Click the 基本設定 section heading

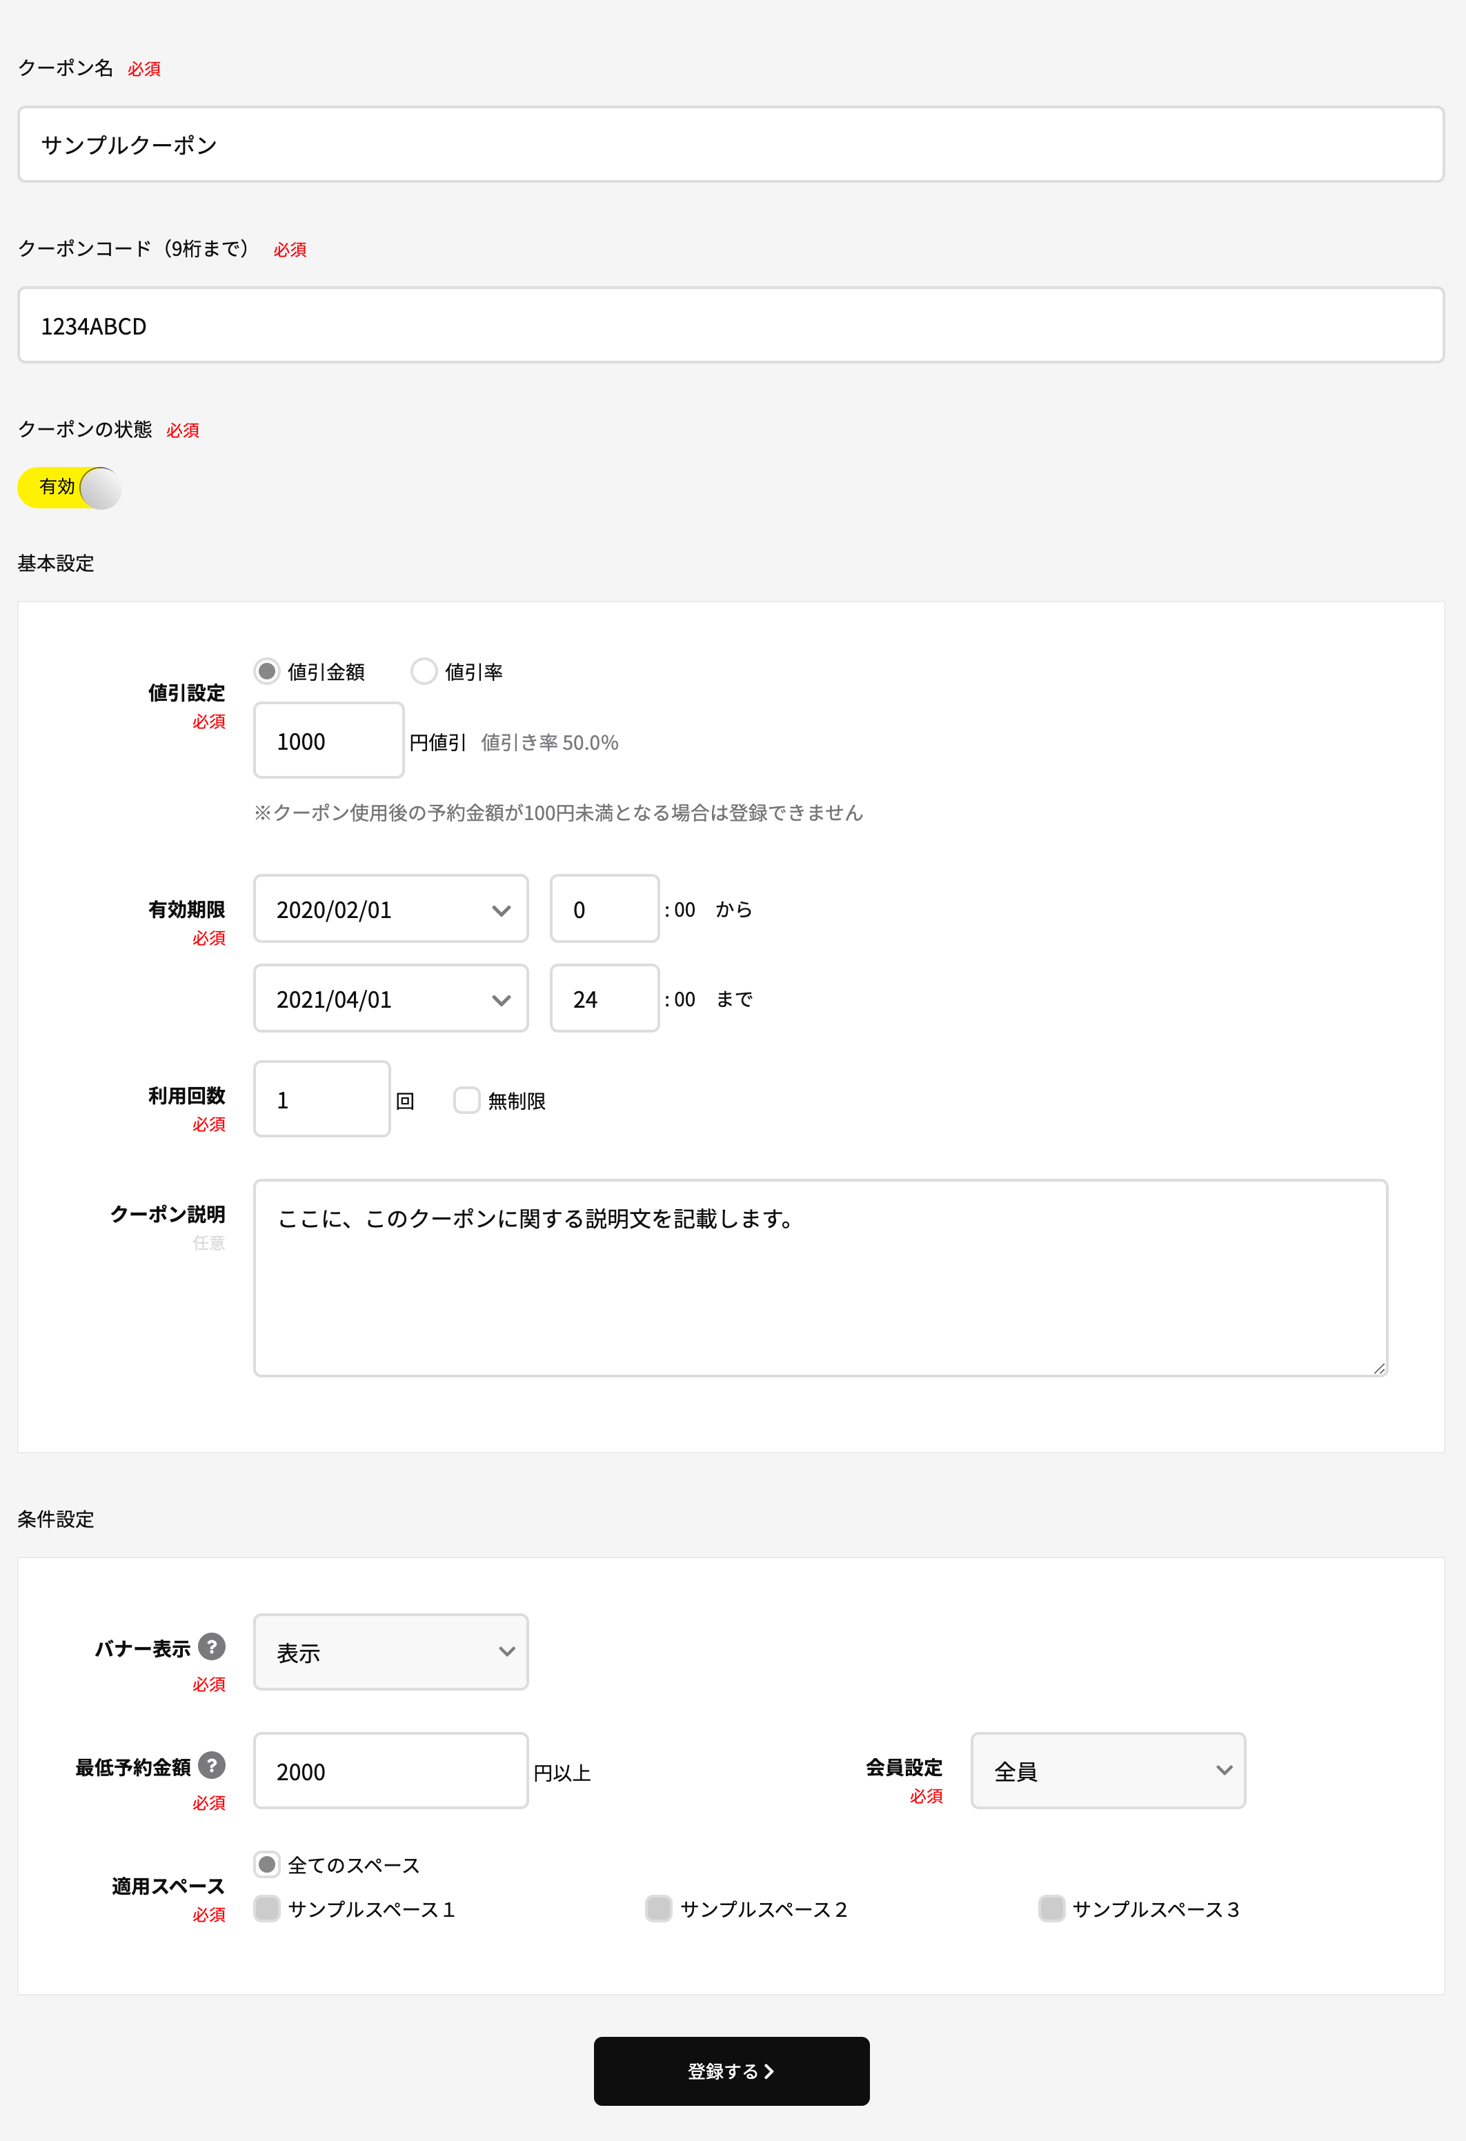click(x=56, y=564)
